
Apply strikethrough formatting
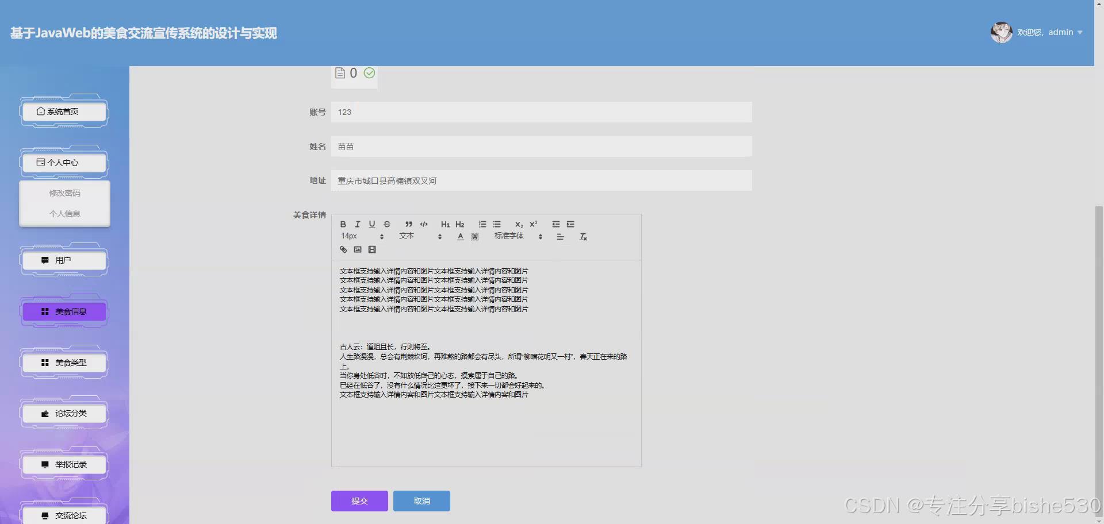[387, 224]
